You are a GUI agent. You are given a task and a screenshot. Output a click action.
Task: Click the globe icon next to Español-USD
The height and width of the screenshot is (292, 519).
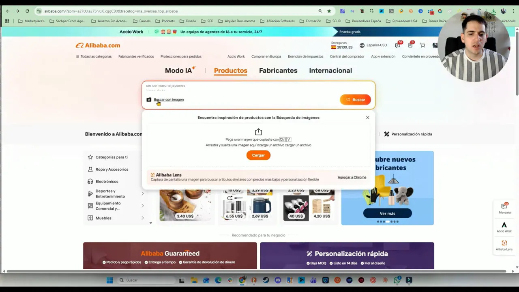[362, 45]
